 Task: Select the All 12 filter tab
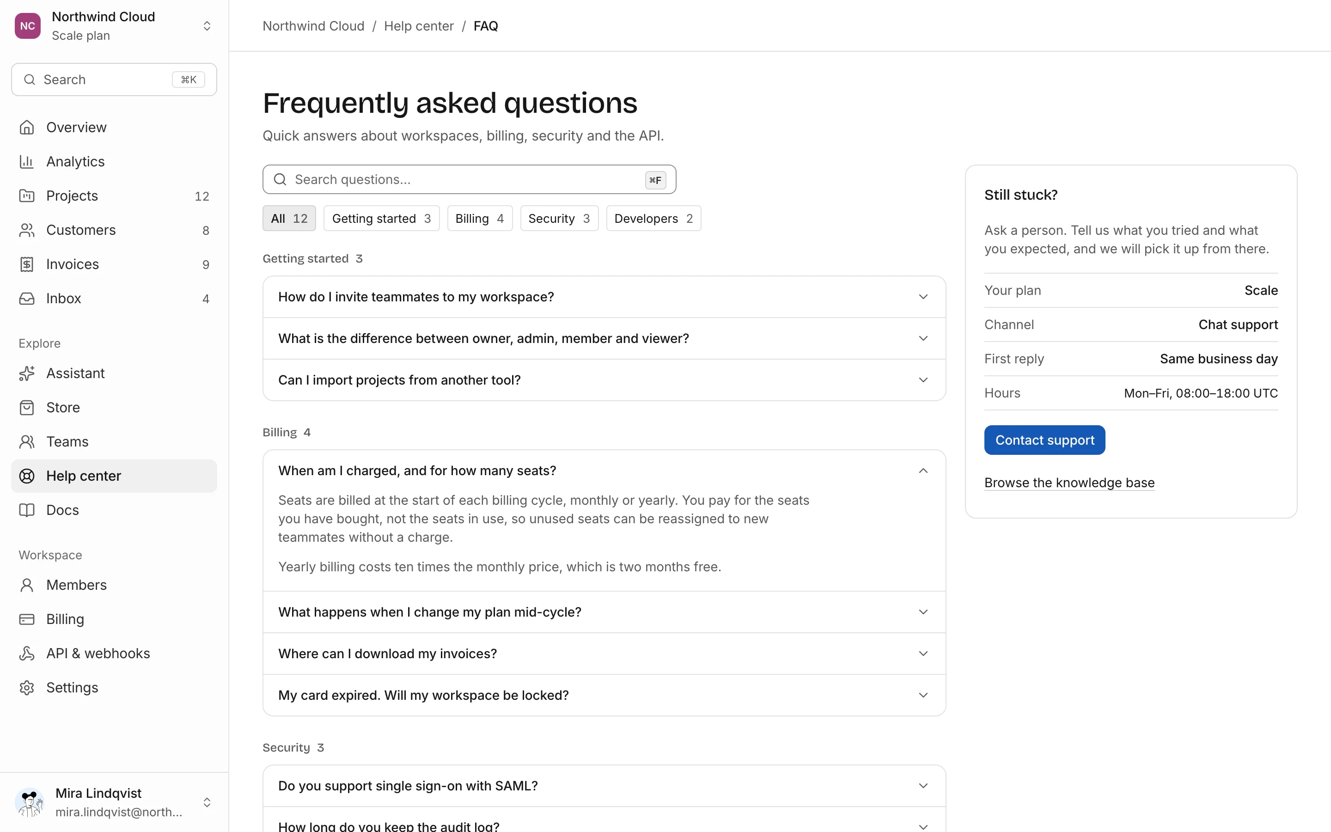pos(289,219)
